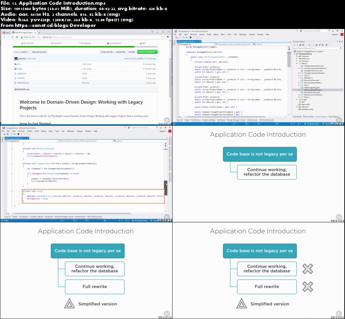The height and width of the screenshot is (319, 345).
Task: Open Analyze menu in Visual Studio showing Save method
Action: click(x=80, y=131)
